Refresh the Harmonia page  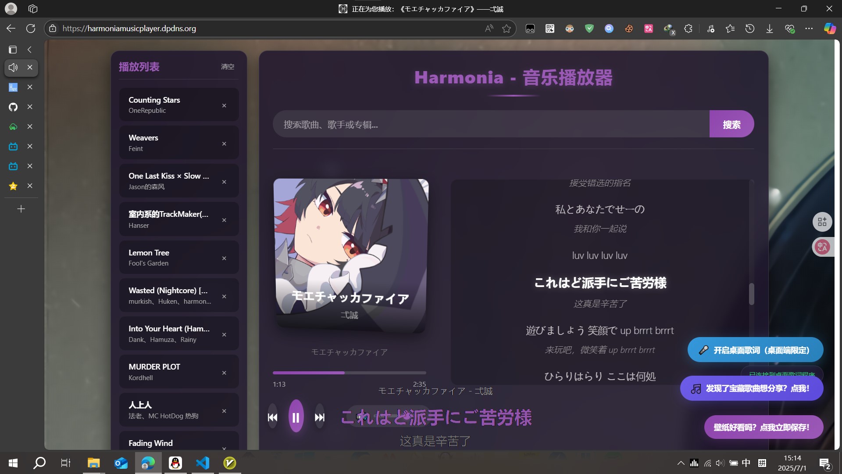(31, 29)
